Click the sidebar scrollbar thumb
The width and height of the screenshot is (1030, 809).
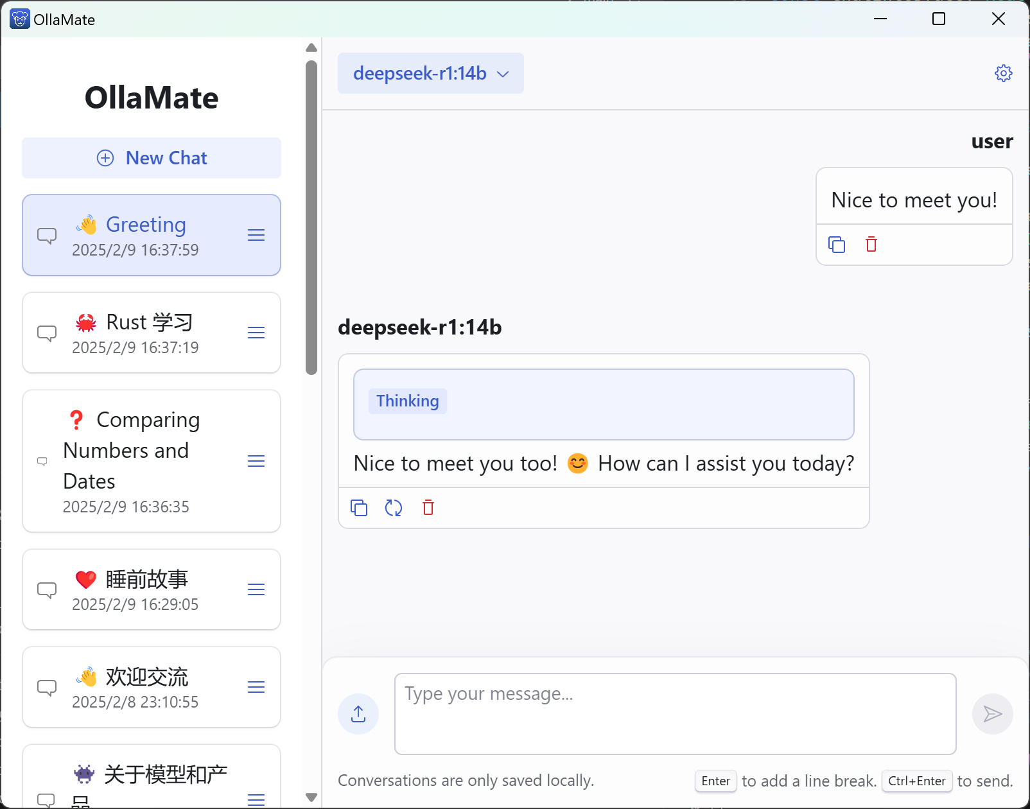pyautogui.click(x=311, y=217)
